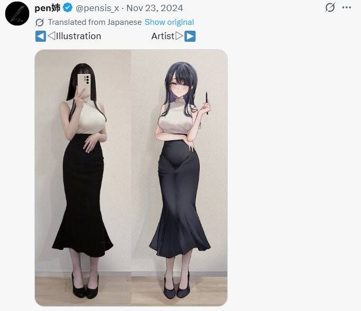Click the word Illustration in the post
This screenshot has width=361, height=311.
[x=78, y=36]
